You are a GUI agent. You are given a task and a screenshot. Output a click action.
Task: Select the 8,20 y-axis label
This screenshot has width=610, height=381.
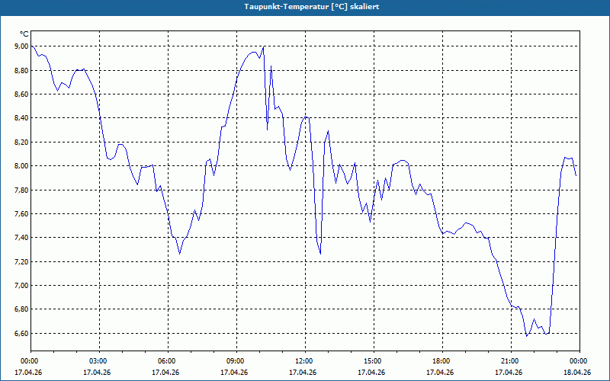click(22, 142)
